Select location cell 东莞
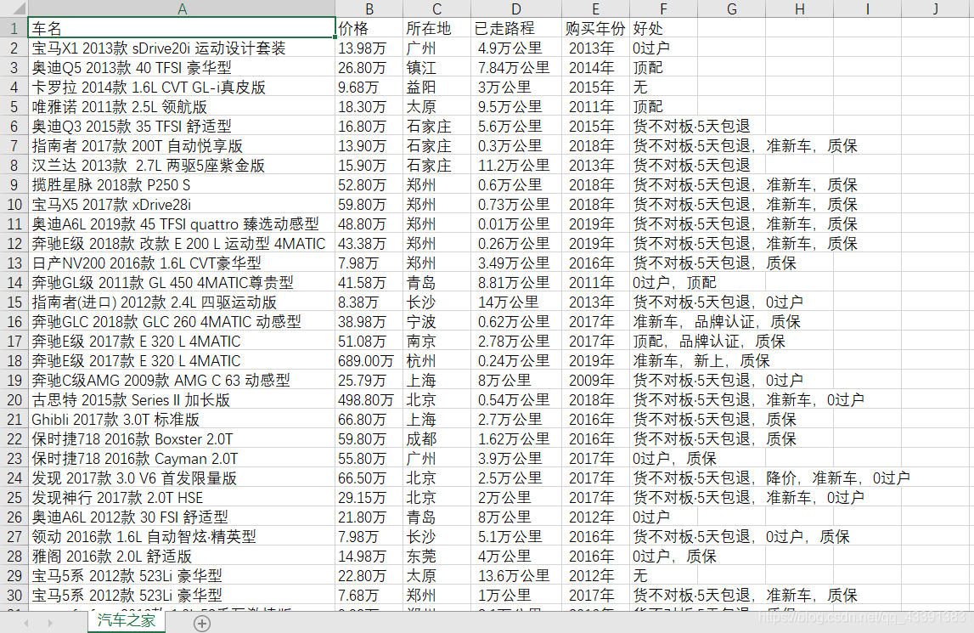Screen dimensions: 974x633 (436, 556)
